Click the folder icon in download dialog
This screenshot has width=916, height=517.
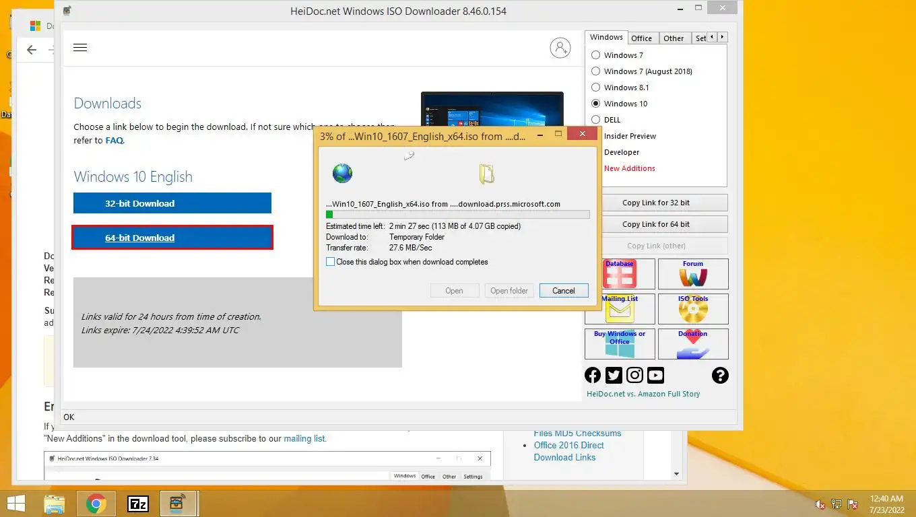tap(486, 174)
